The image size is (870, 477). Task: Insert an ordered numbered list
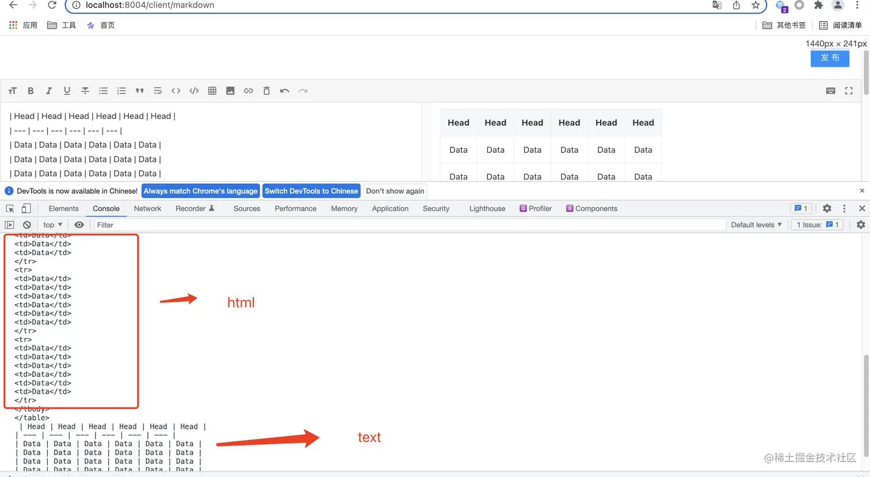(121, 91)
